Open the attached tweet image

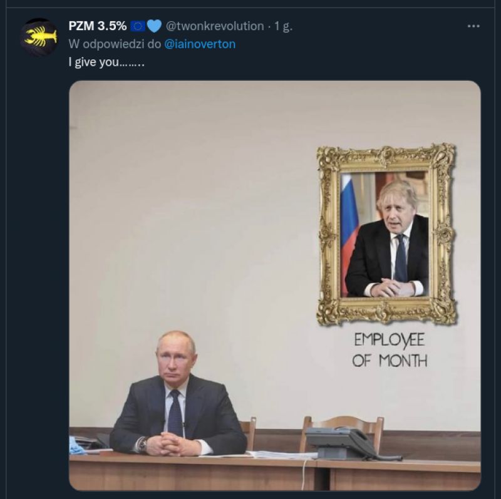click(275, 286)
